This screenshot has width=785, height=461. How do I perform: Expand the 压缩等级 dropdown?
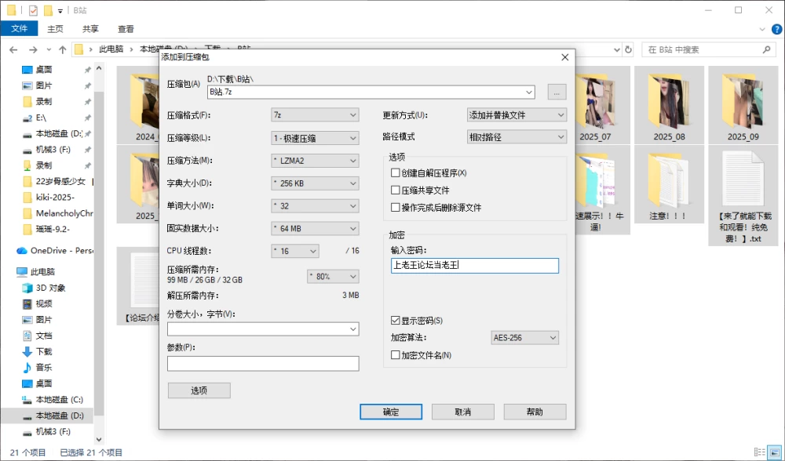click(315, 138)
